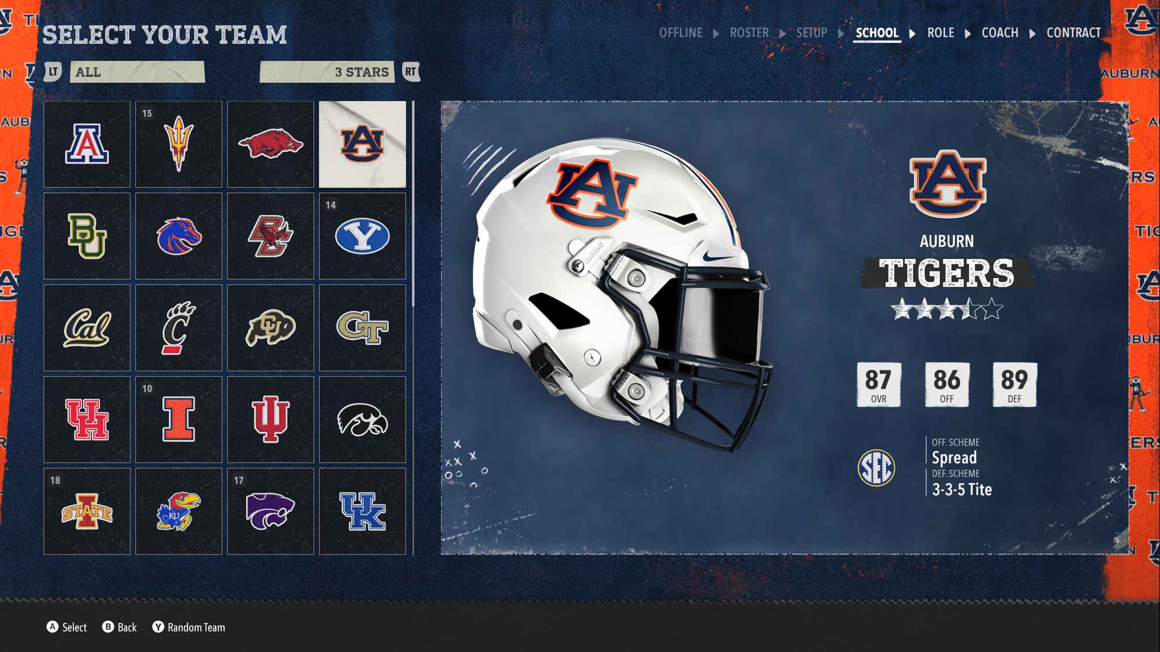
Task: Open the ALL conference filter box
Action: click(137, 72)
